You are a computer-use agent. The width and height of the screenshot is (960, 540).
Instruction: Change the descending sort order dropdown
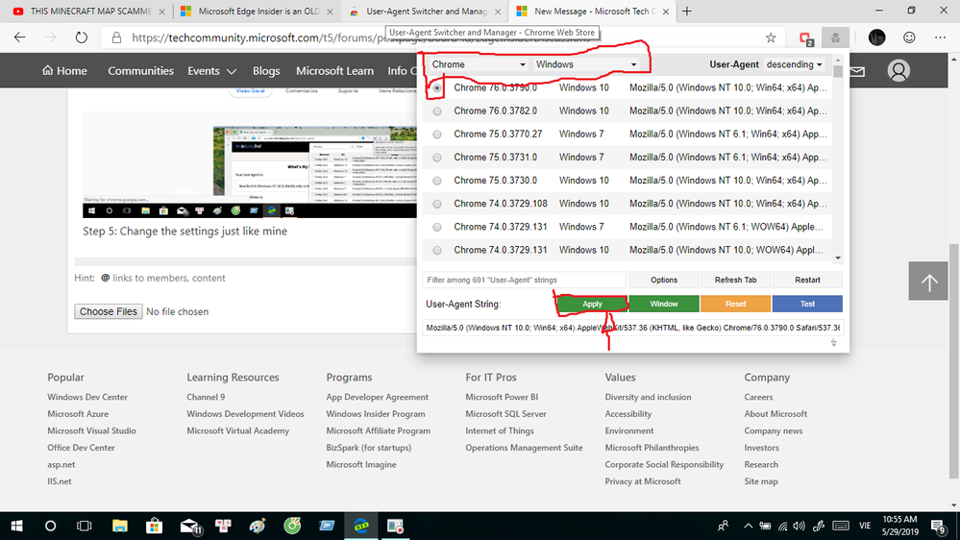tap(794, 65)
